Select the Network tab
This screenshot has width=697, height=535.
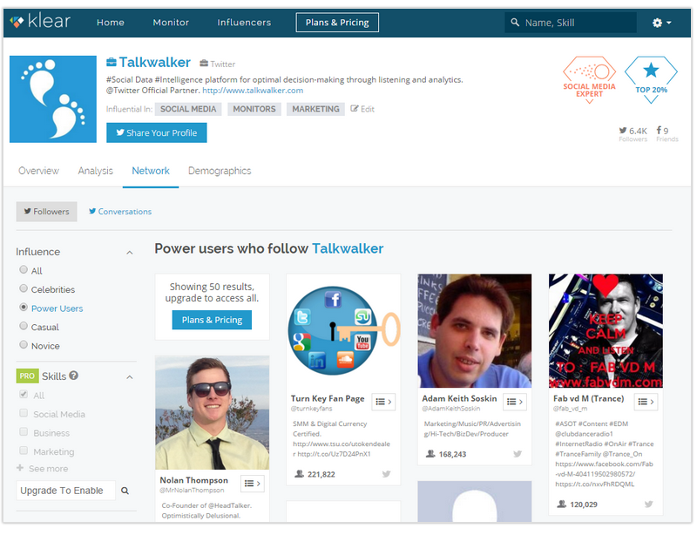point(151,171)
